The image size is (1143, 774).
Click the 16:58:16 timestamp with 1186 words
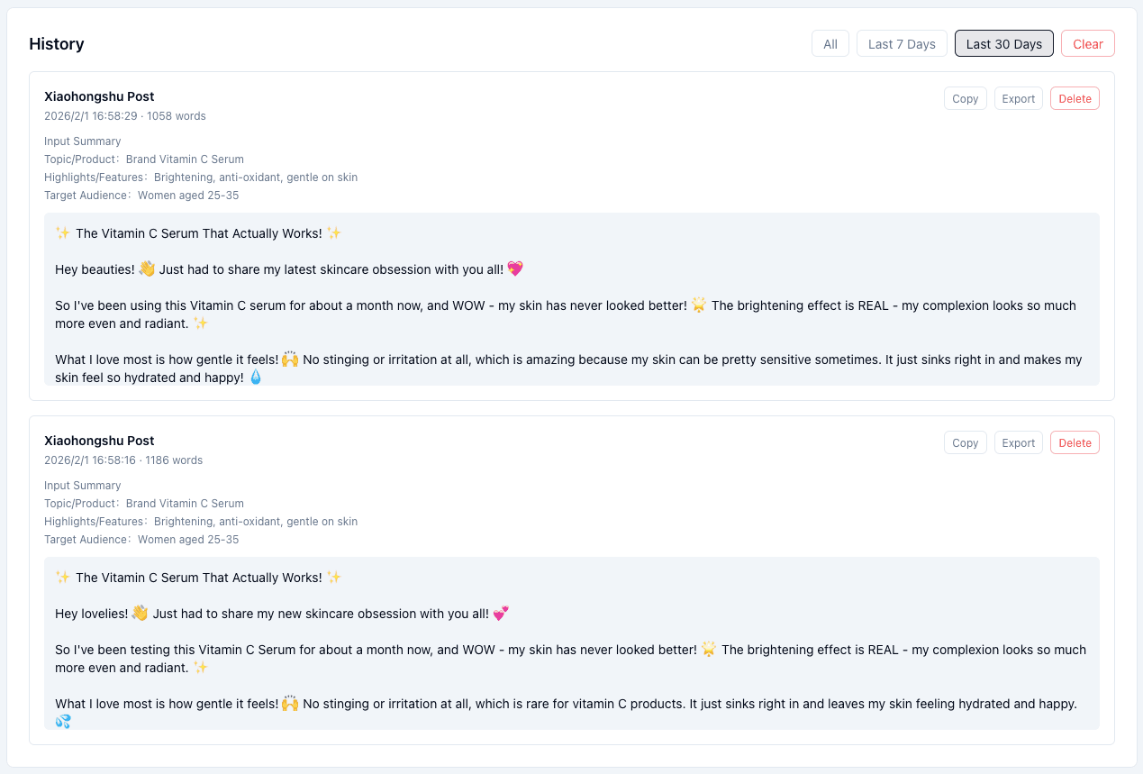pos(123,460)
